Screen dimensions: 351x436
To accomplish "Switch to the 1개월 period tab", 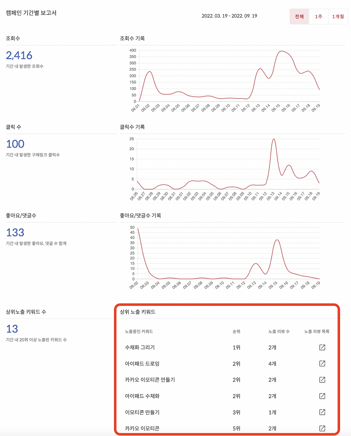I will pos(338,16).
